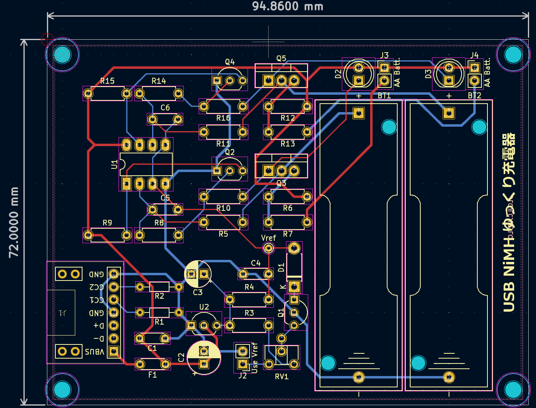The height and width of the screenshot is (408, 536).
Task: Select the mirrored D+ pin label
Action: (x=99, y=325)
